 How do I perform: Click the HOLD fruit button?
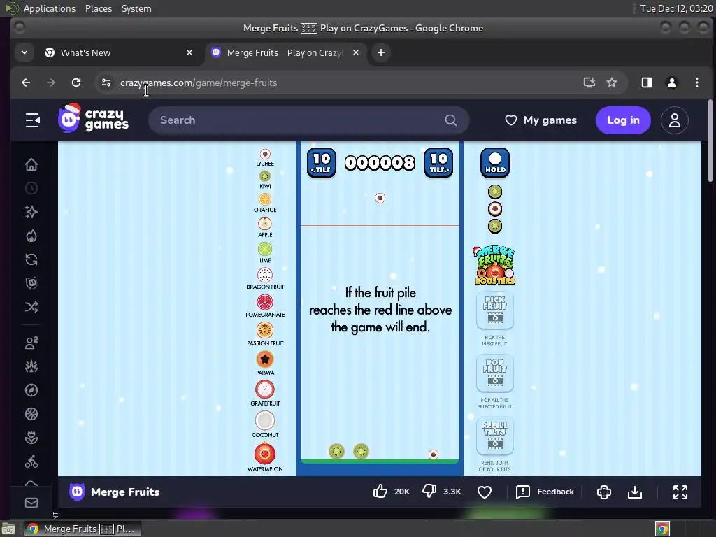495,162
